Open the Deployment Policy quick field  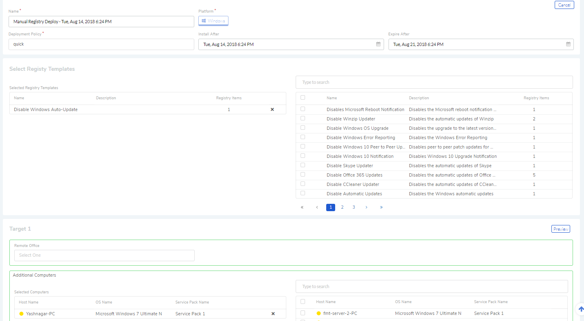[x=101, y=44]
